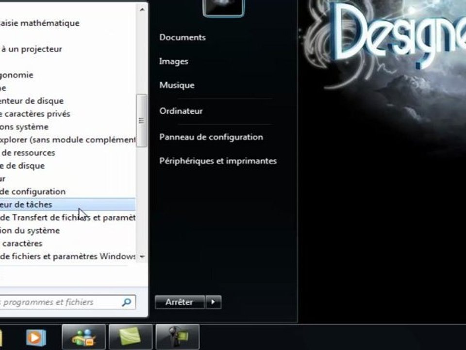Open the 'de fichiers et paramètres Windows' entry

click(67, 256)
